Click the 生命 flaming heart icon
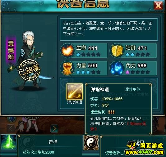Screen dimensions: 166x157 67,51
